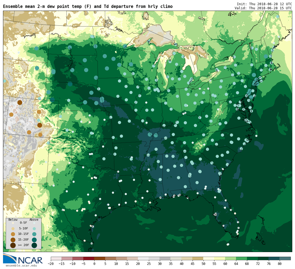Pick the pale yellow swatch between 50 and 55
The image size is (295, 269).
point(209,258)
